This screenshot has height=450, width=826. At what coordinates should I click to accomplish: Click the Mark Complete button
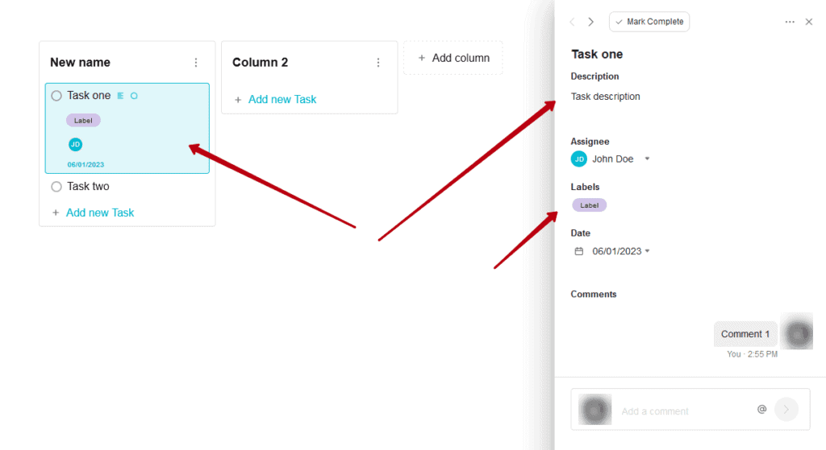[x=649, y=22]
